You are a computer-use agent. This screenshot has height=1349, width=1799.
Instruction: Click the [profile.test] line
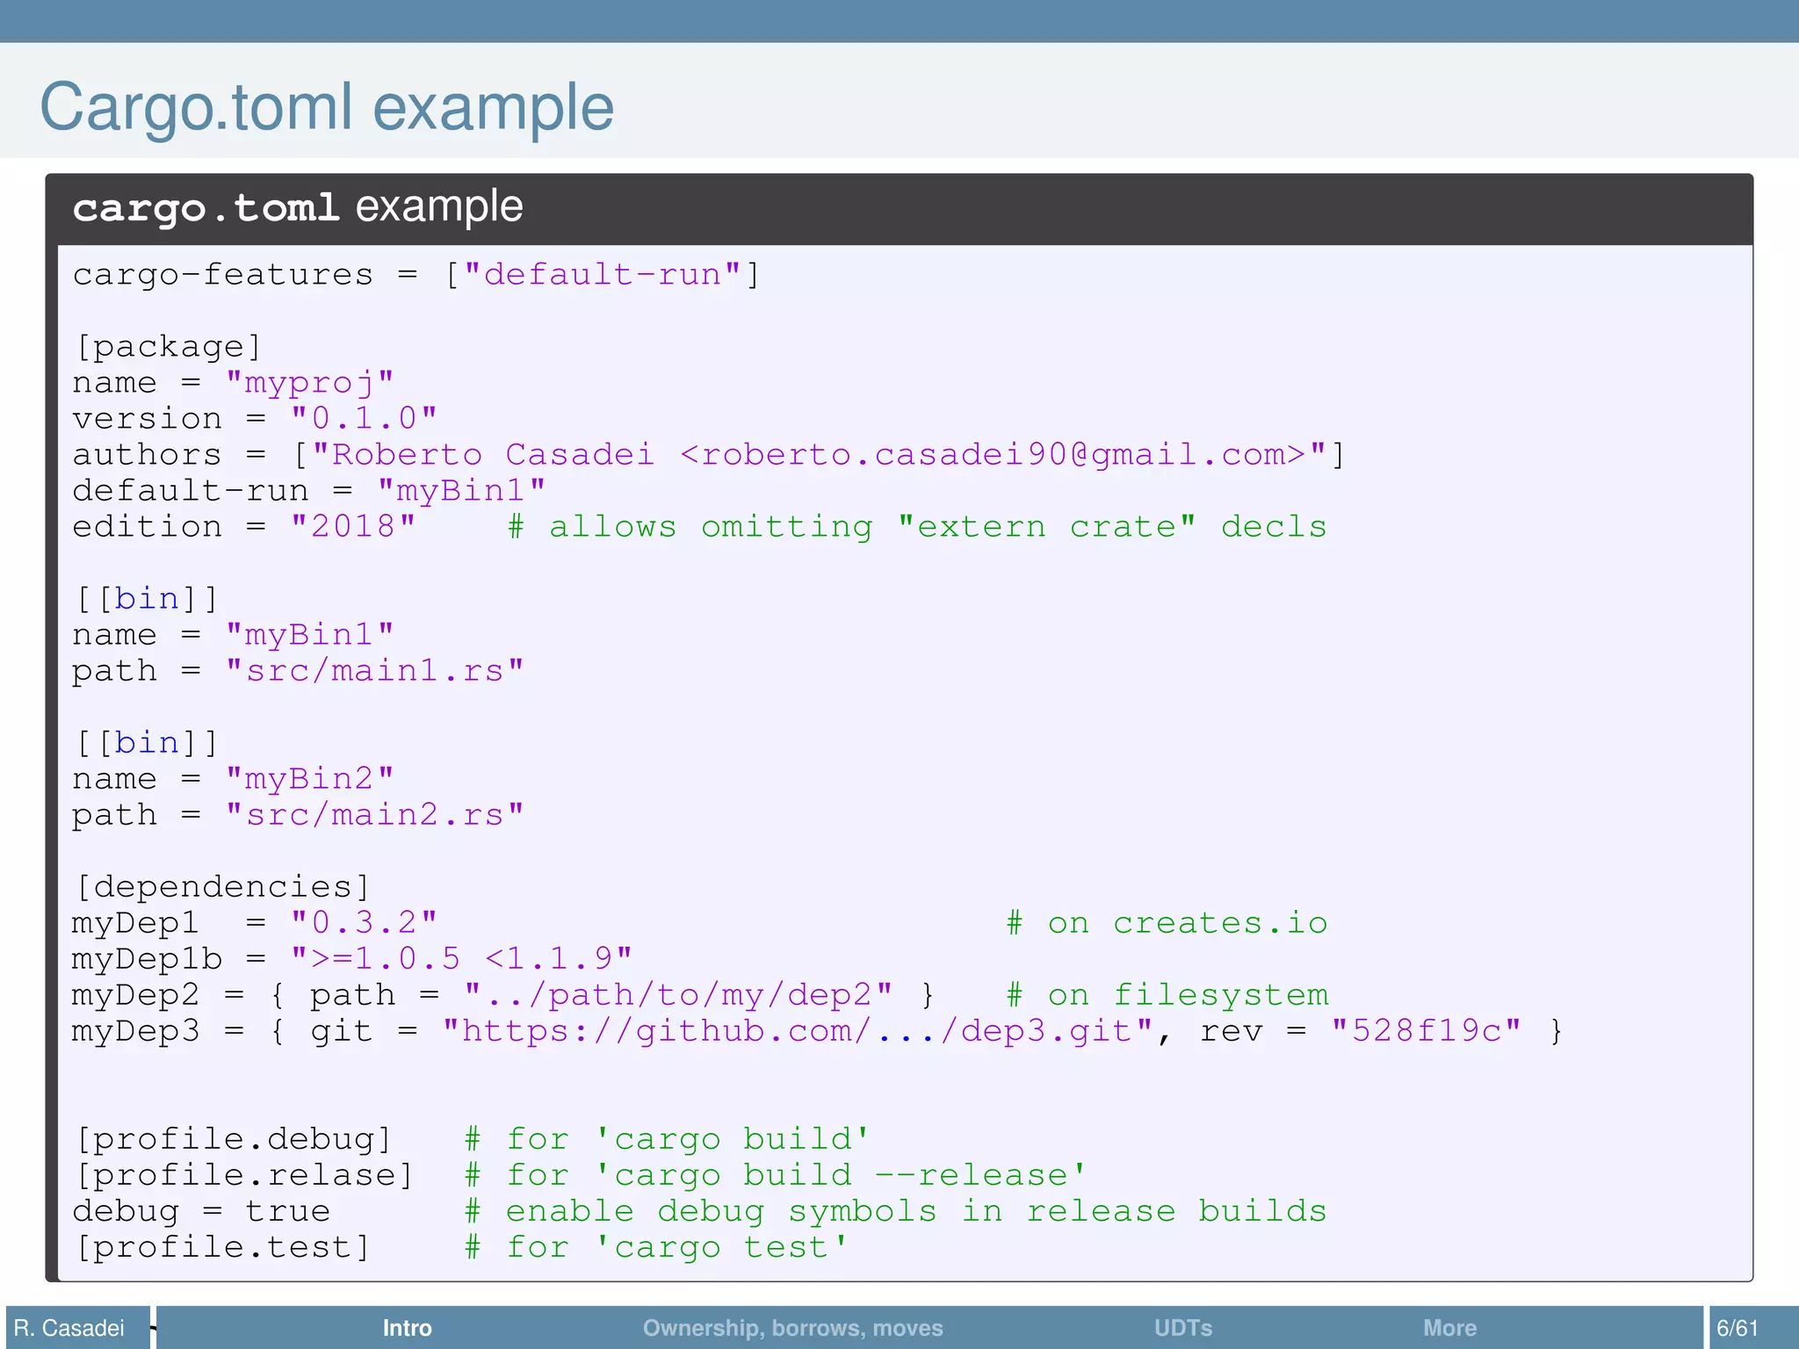(x=222, y=1247)
